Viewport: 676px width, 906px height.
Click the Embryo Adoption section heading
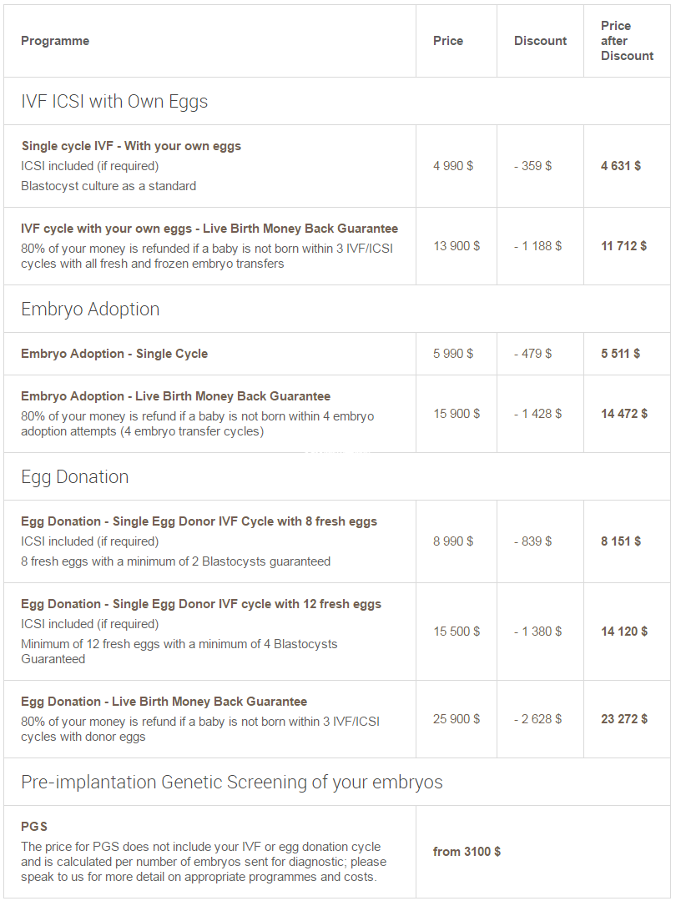point(90,310)
